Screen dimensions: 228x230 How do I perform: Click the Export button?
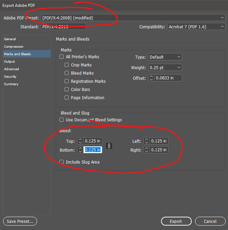point(176,221)
